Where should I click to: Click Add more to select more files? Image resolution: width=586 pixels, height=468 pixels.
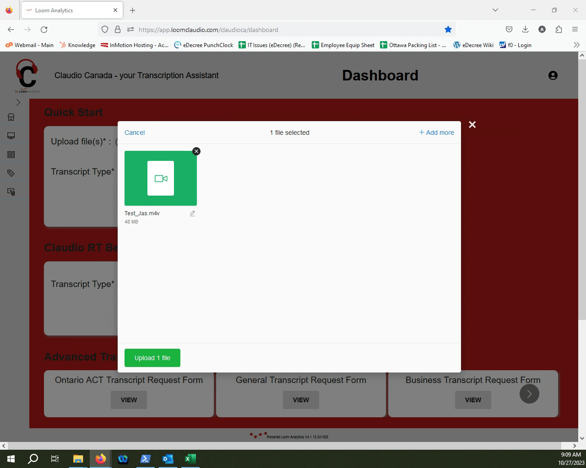pyautogui.click(x=437, y=133)
